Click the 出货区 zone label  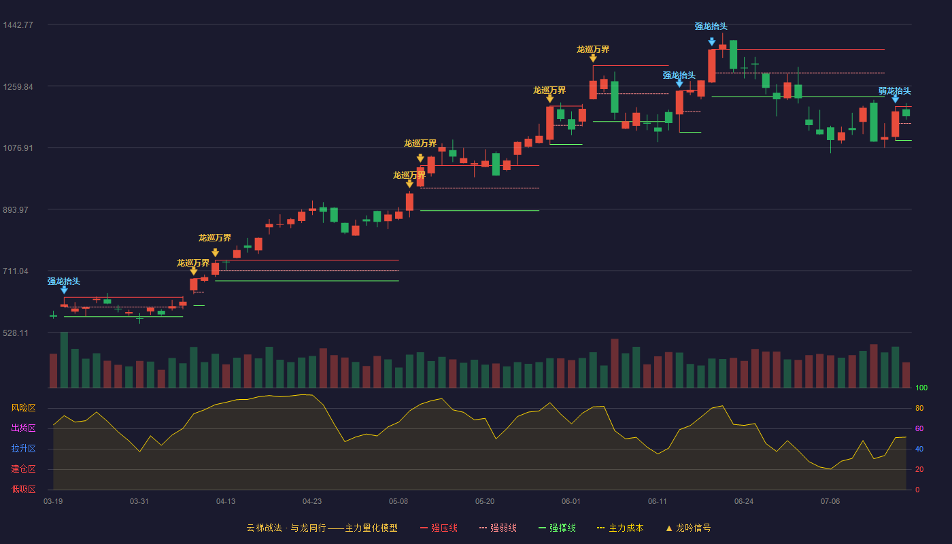pos(23,428)
